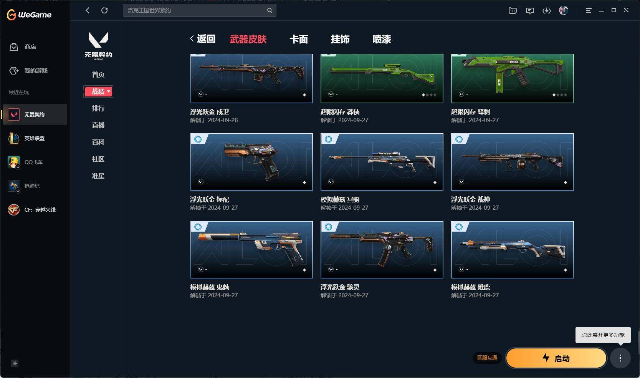640x378 pixels.
Task: Click the search magnifier icon
Action: tap(270, 10)
